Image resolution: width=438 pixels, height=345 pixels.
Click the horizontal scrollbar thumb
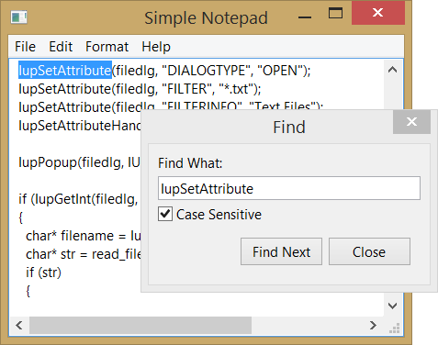[x=140, y=325]
